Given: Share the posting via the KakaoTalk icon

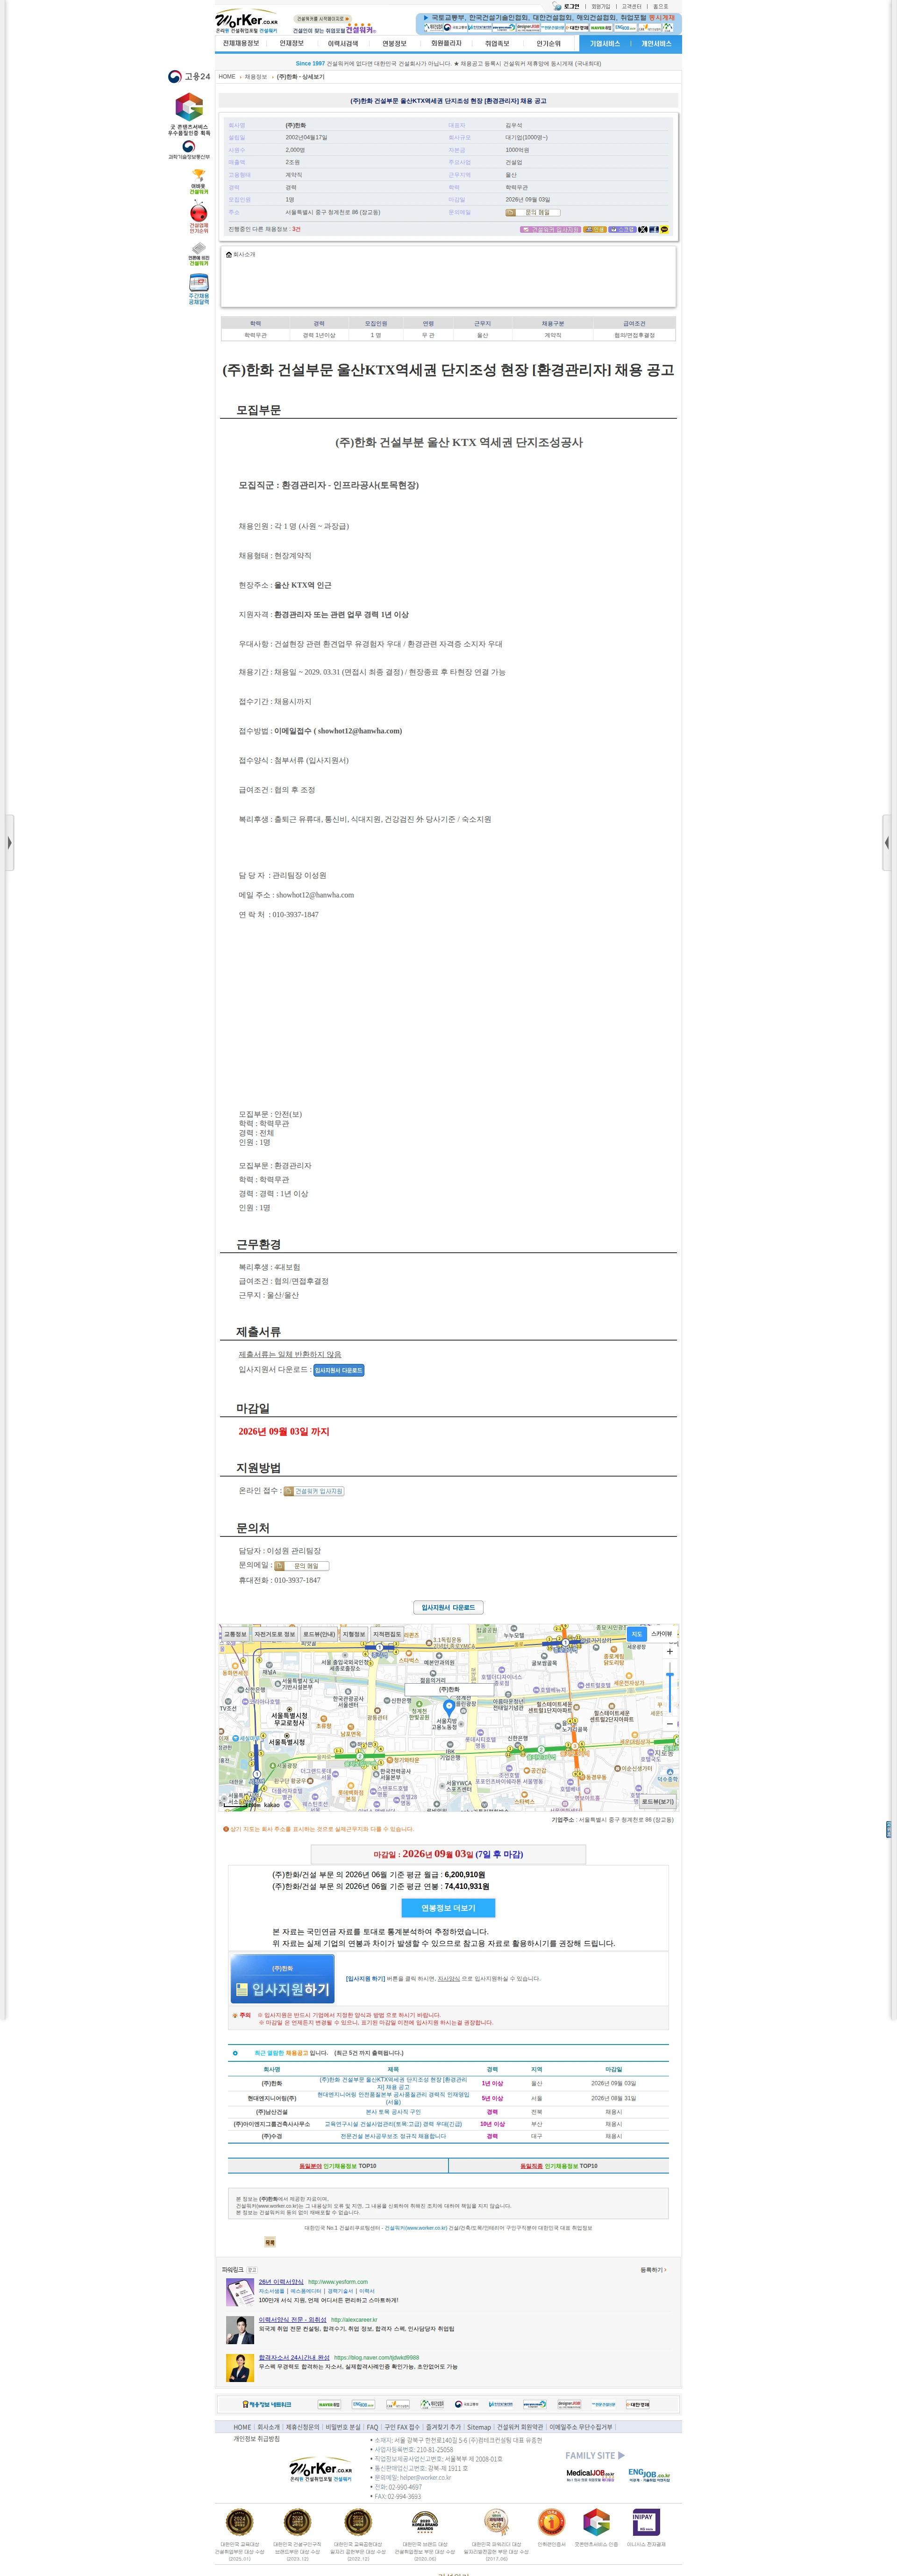Looking at the screenshot, I should click(664, 229).
